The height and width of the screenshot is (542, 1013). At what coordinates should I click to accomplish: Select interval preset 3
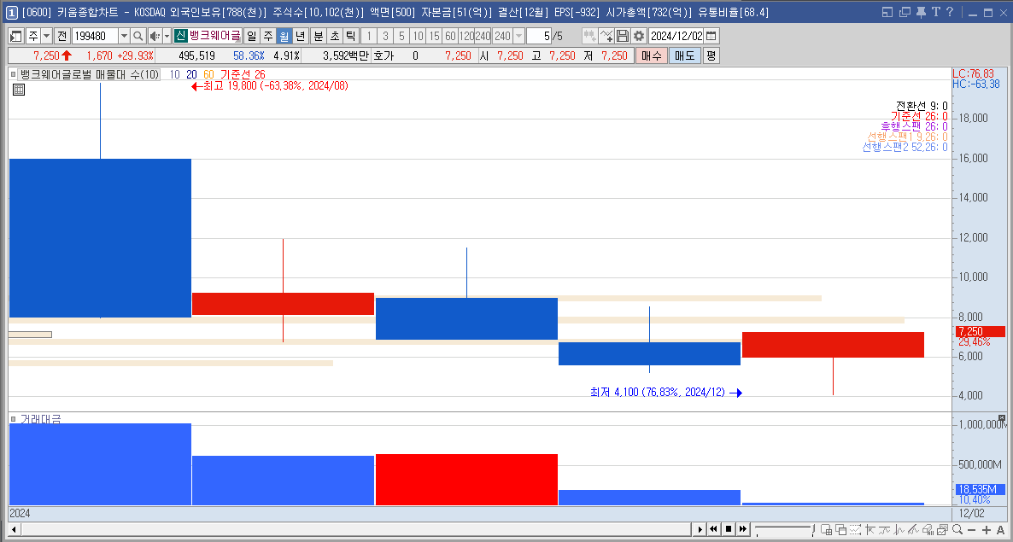coord(385,36)
